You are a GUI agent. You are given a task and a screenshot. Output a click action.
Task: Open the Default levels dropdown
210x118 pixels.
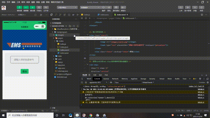pyautogui.click(x=148, y=83)
